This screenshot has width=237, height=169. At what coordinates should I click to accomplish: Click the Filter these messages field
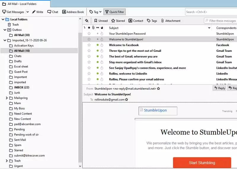[222, 21]
